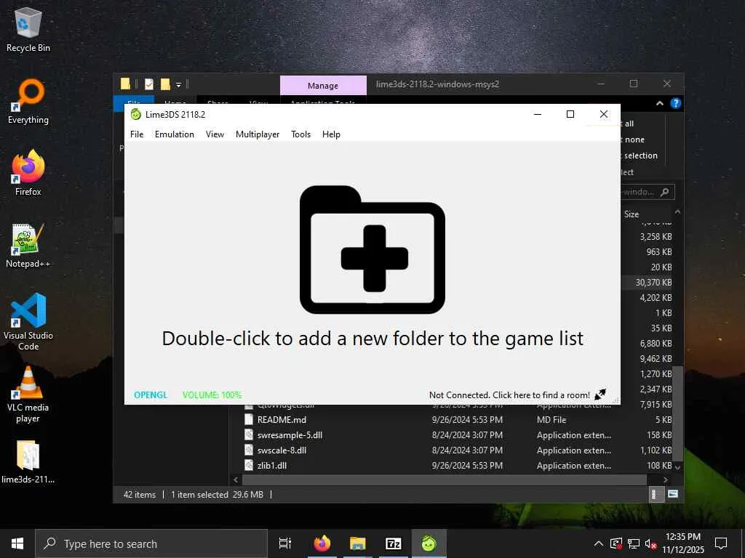This screenshot has height=558, width=745.
Task: Click the Lime3DS lime logo in title bar
Action: (136, 114)
